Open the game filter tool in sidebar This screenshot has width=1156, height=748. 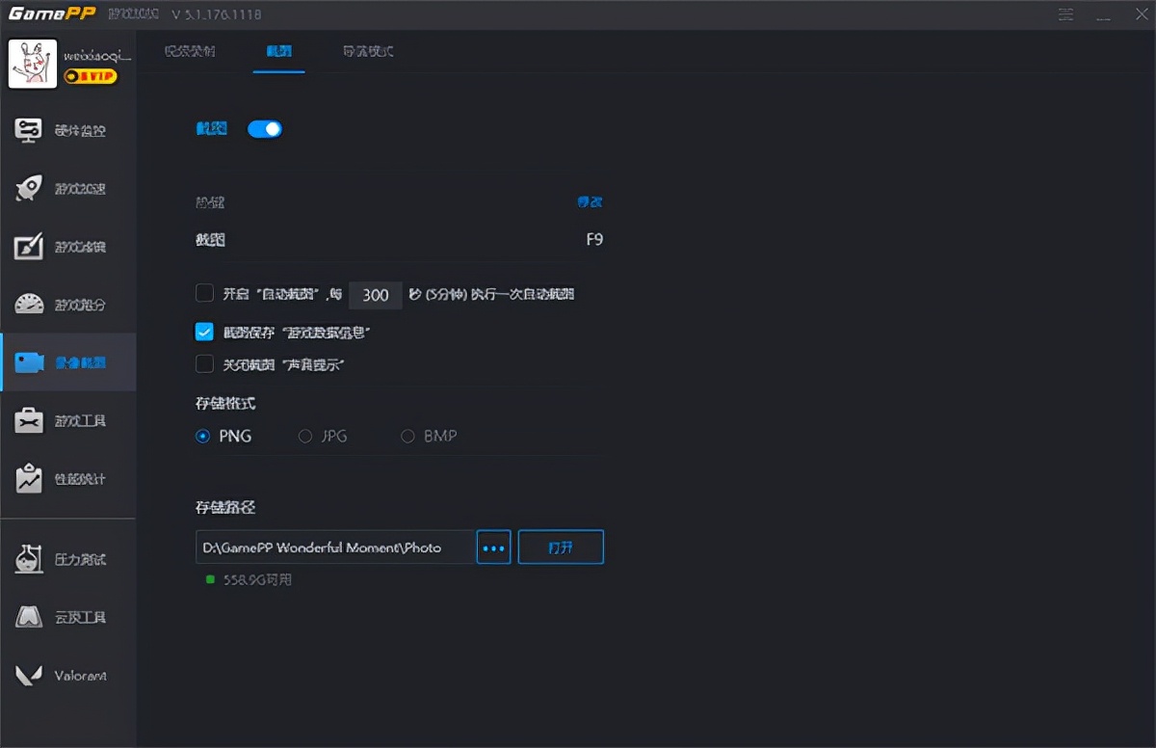pos(67,246)
